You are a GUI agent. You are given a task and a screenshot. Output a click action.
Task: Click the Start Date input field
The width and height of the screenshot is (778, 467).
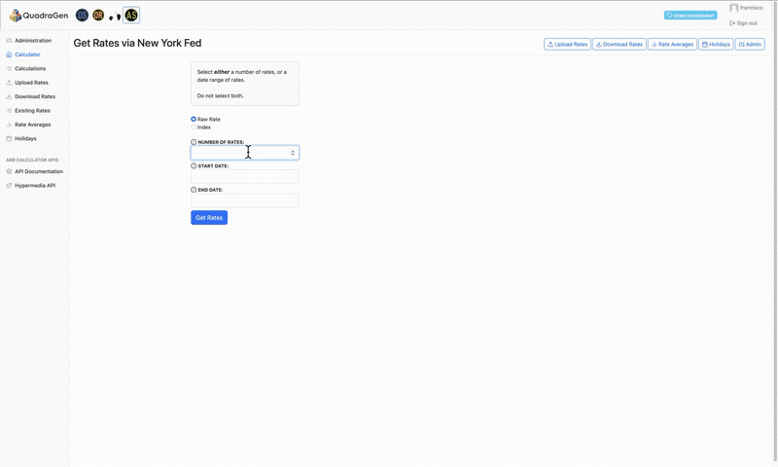245,176
